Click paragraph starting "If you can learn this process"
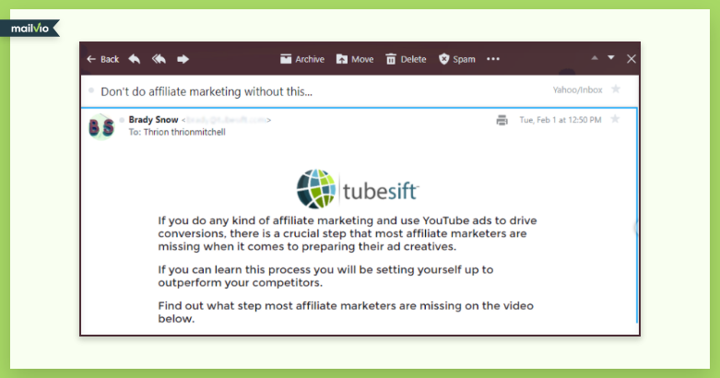This screenshot has height=378, width=720. [325, 276]
